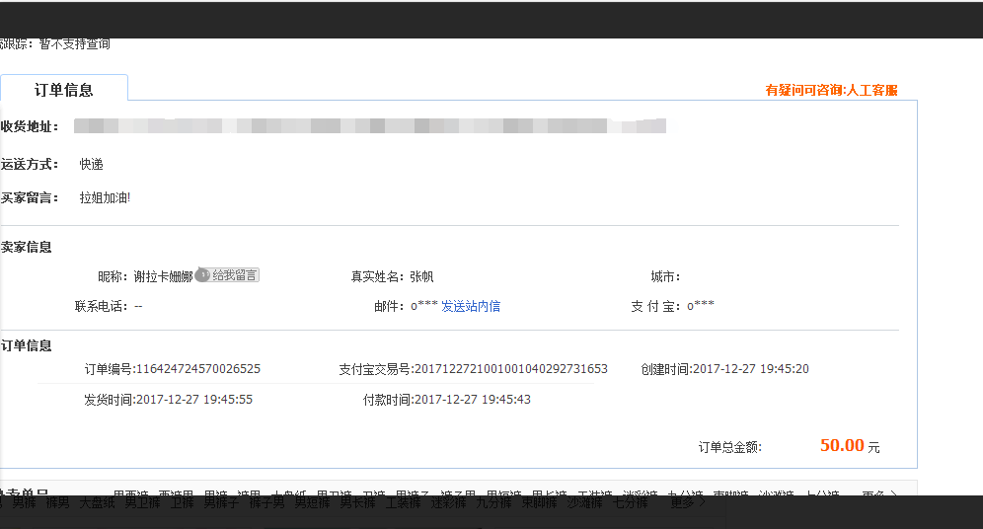Contact 人工客服 via the orange link
The image size is (983, 529).
[x=872, y=90]
